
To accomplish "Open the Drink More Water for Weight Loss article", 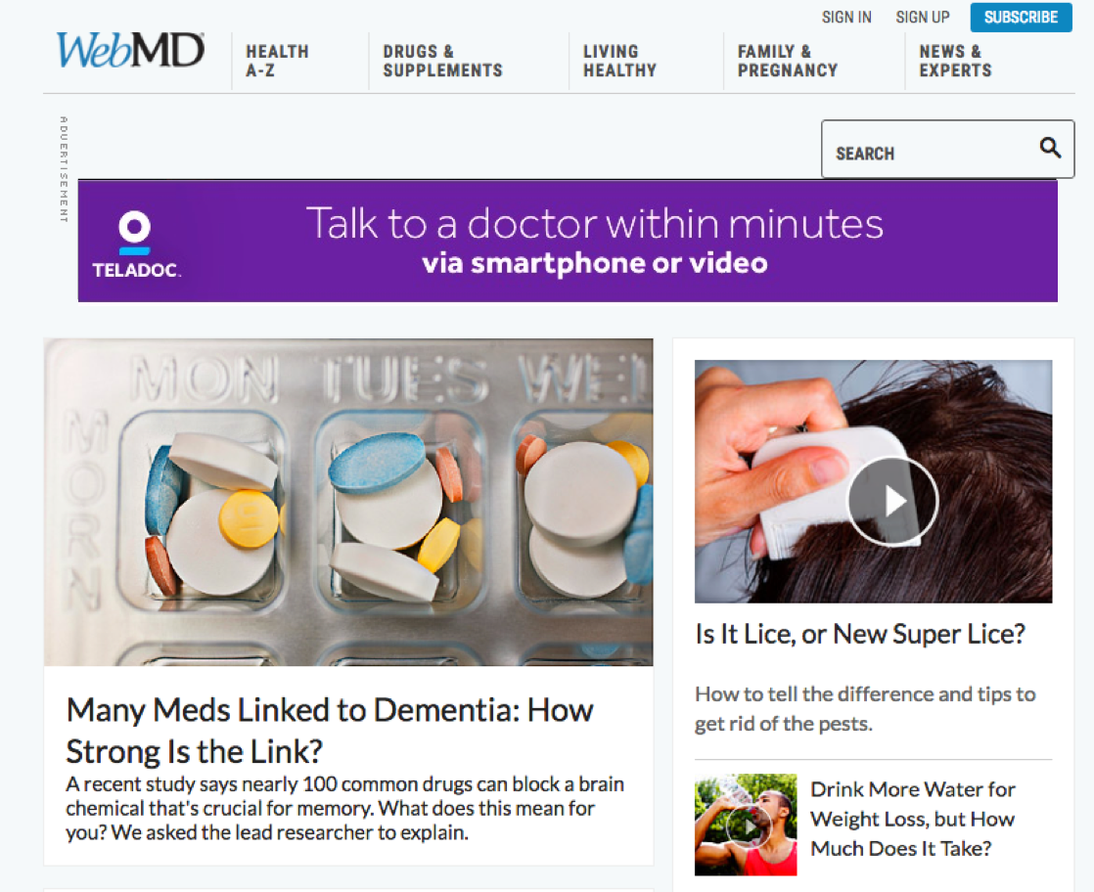I will [x=913, y=819].
